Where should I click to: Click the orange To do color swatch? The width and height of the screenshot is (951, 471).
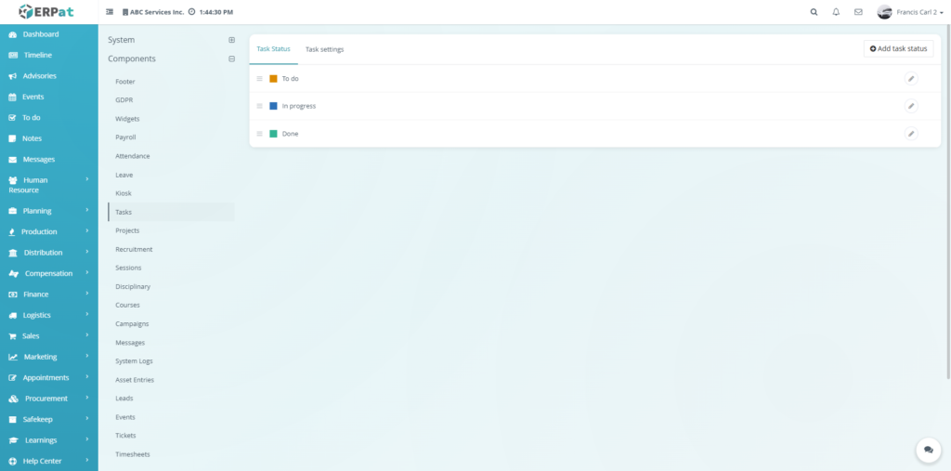point(273,79)
